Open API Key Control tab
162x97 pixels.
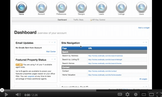[98, 20]
